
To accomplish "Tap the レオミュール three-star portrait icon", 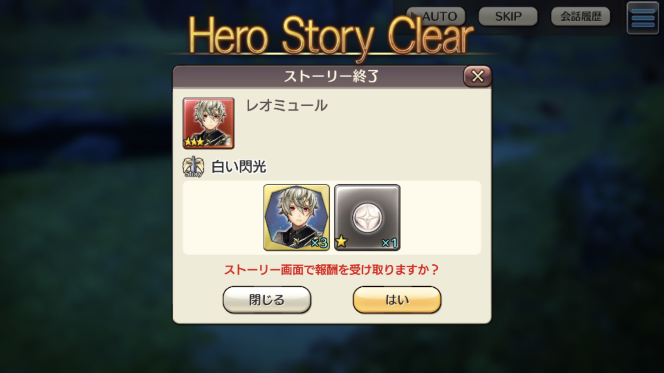I will point(208,123).
